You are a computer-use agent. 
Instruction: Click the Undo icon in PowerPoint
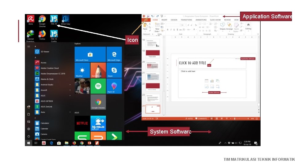tap(152, 16)
